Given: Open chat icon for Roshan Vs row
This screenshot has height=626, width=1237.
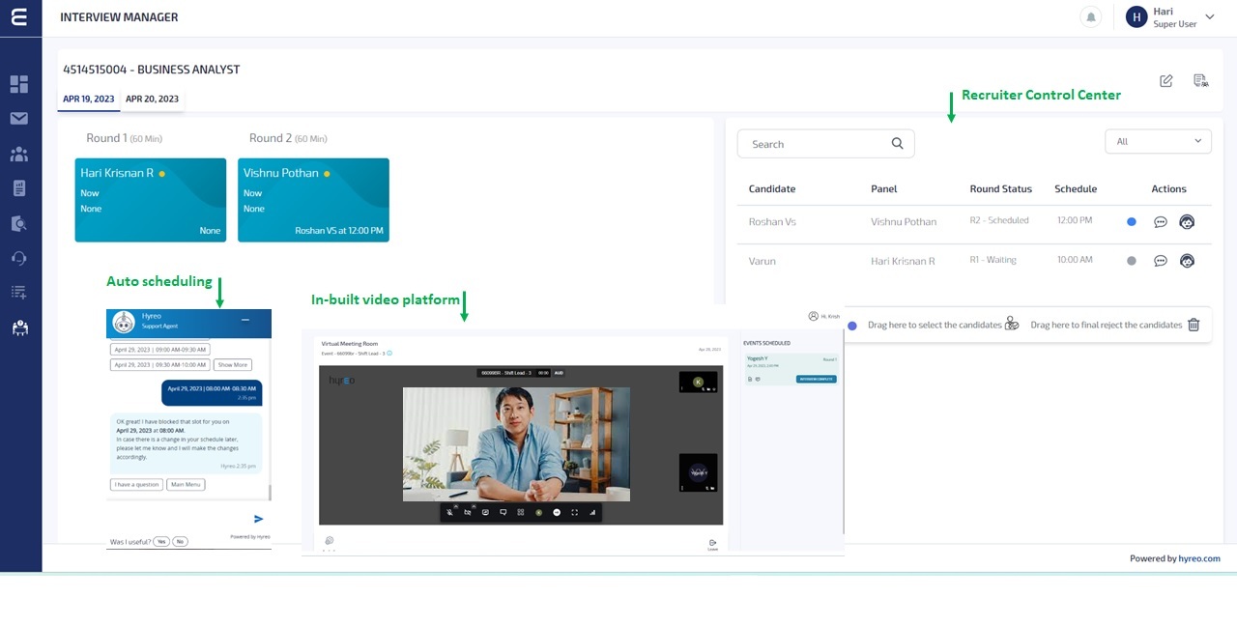Looking at the screenshot, I should [x=1161, y=222].
